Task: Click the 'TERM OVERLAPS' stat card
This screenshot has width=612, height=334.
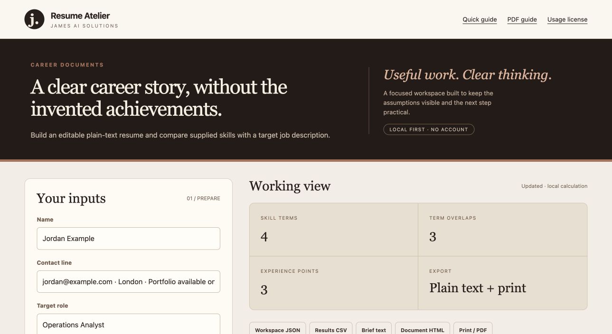Action: coord(503,230)
